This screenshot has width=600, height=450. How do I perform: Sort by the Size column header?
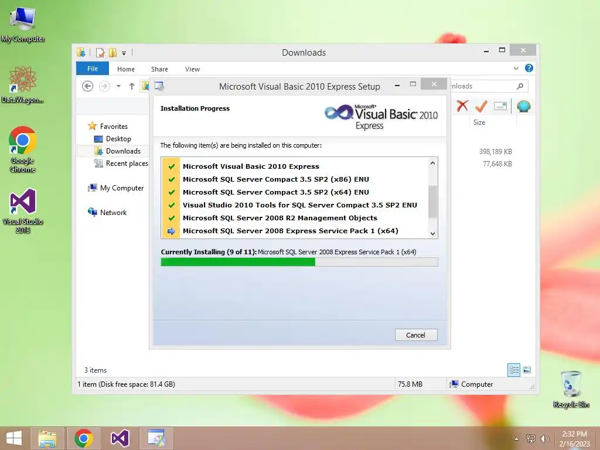pos(479,122)
